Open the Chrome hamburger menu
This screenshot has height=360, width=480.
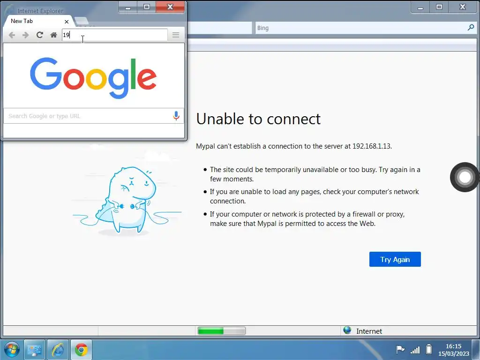coord(176,35)
